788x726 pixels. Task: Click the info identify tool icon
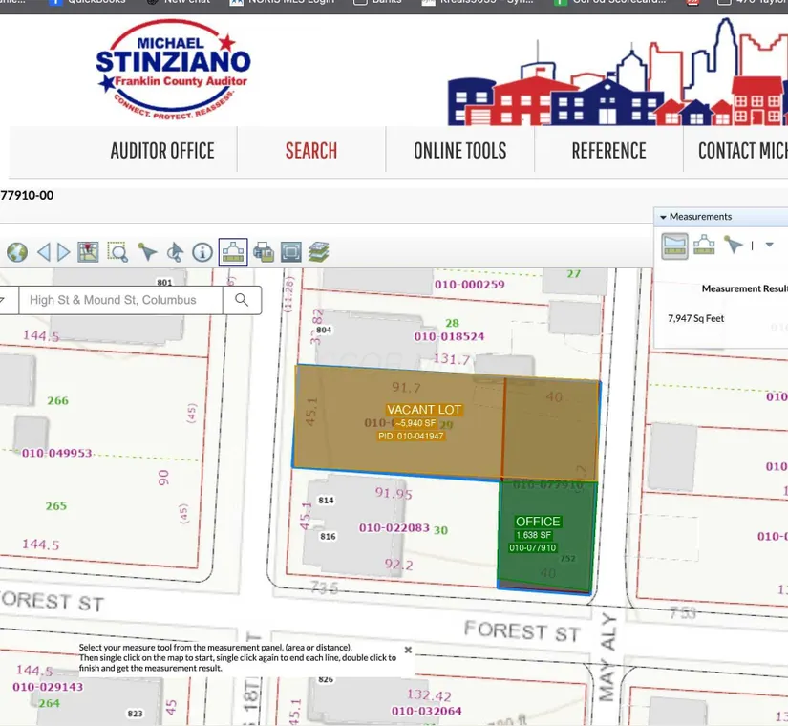(x=202, y=252)
